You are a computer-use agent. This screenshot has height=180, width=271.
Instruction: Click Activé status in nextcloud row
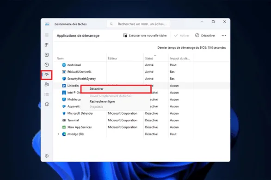pyautogui.click(x=149, y=65)
